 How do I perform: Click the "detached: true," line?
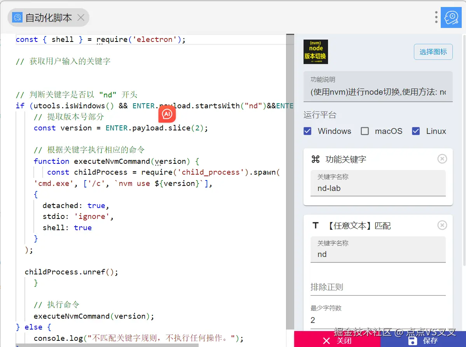[x=76, y=205]
